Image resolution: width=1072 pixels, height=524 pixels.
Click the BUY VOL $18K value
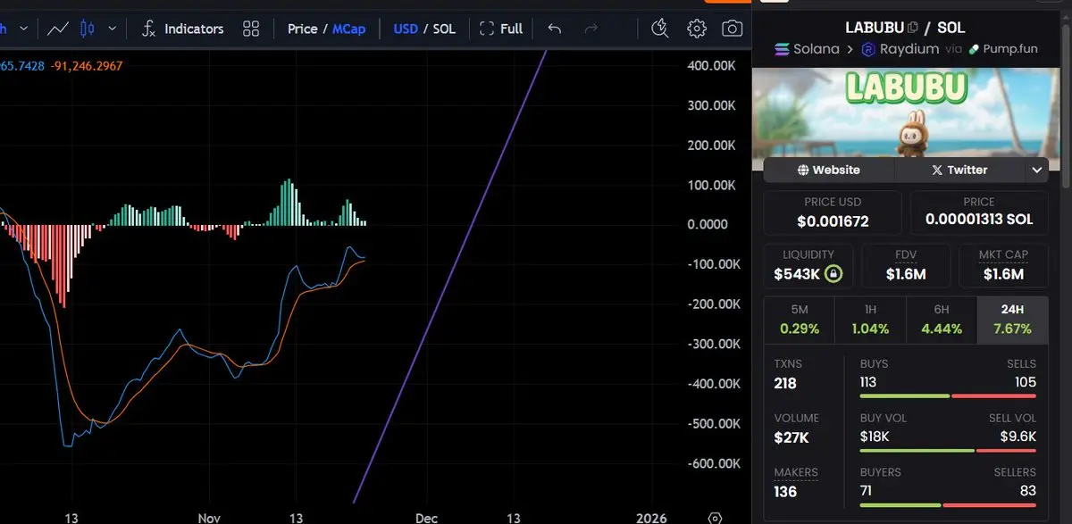click(x=875, y=437)
